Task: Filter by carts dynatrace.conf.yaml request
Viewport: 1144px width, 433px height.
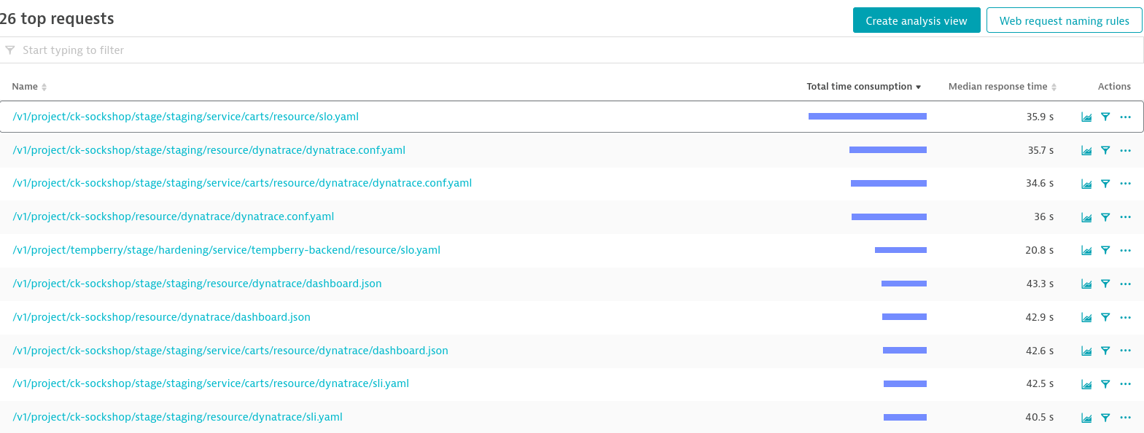Action: tap(1105, 184)
